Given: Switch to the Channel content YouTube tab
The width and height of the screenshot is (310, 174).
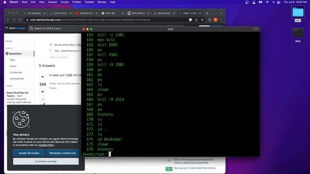Looking at the screenshot, I should pyautogui.click(x=86, y=13).
